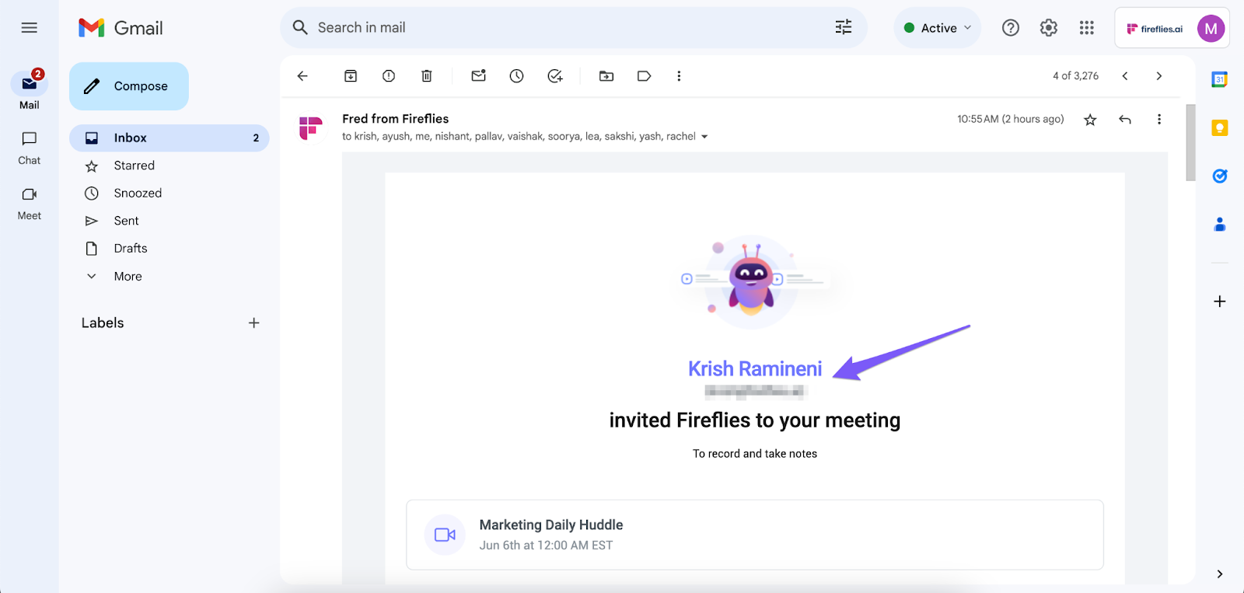Click the email vertical scrollbar
This screenshot has width=1244, height=593.
tap(1190, 142)
